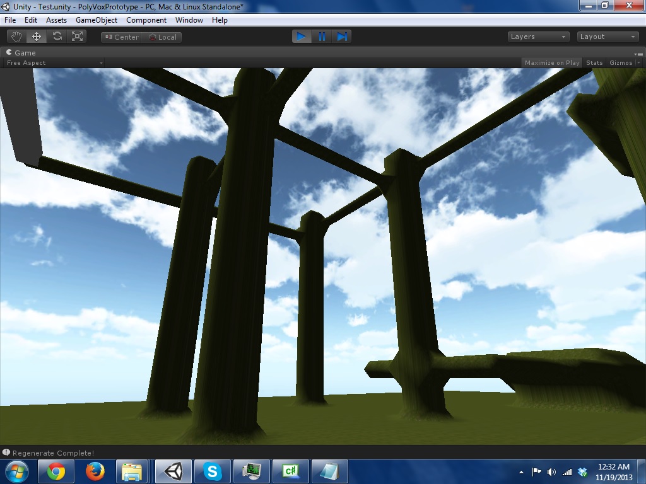Select the Move transform tool
Screen dimensions: 646x484
coord(37,37)
